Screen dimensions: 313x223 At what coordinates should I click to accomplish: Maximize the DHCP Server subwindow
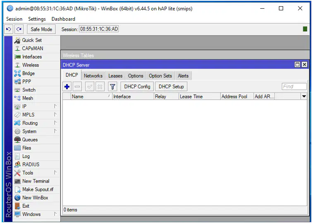pos(297,64)
